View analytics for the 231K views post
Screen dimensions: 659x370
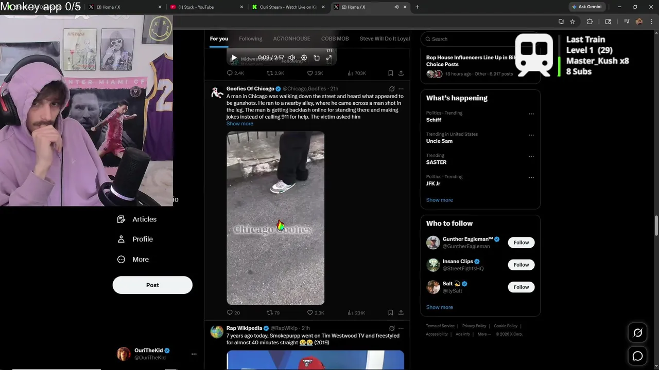pyautogui.click(x=356, y=312)
